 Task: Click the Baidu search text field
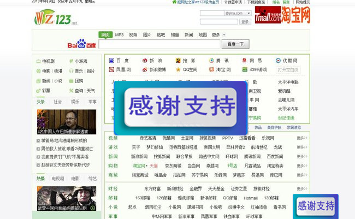159,44
